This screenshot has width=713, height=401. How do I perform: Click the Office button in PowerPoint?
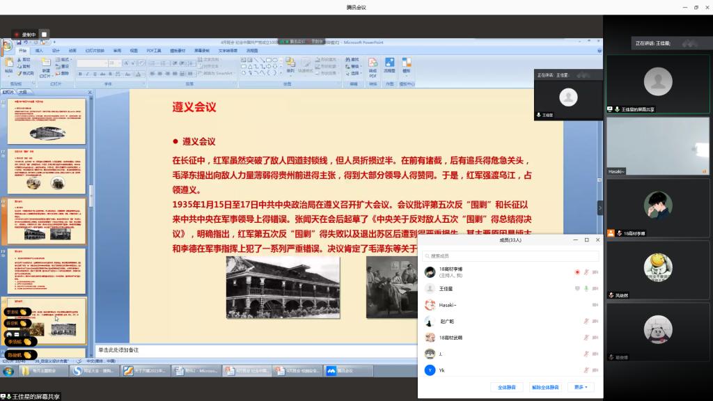click(x=7, y=46)
